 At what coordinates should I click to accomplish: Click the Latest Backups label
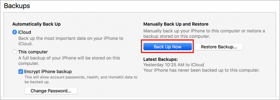[161, 59]
